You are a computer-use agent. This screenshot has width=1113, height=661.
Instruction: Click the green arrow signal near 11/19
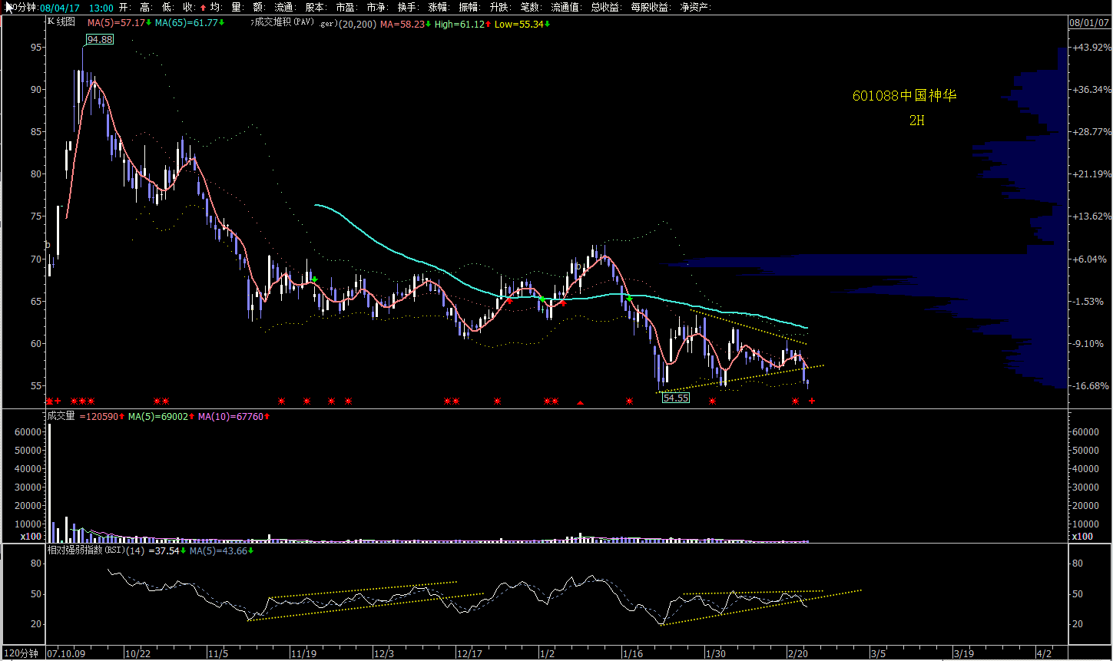click(x=315, y=279)
